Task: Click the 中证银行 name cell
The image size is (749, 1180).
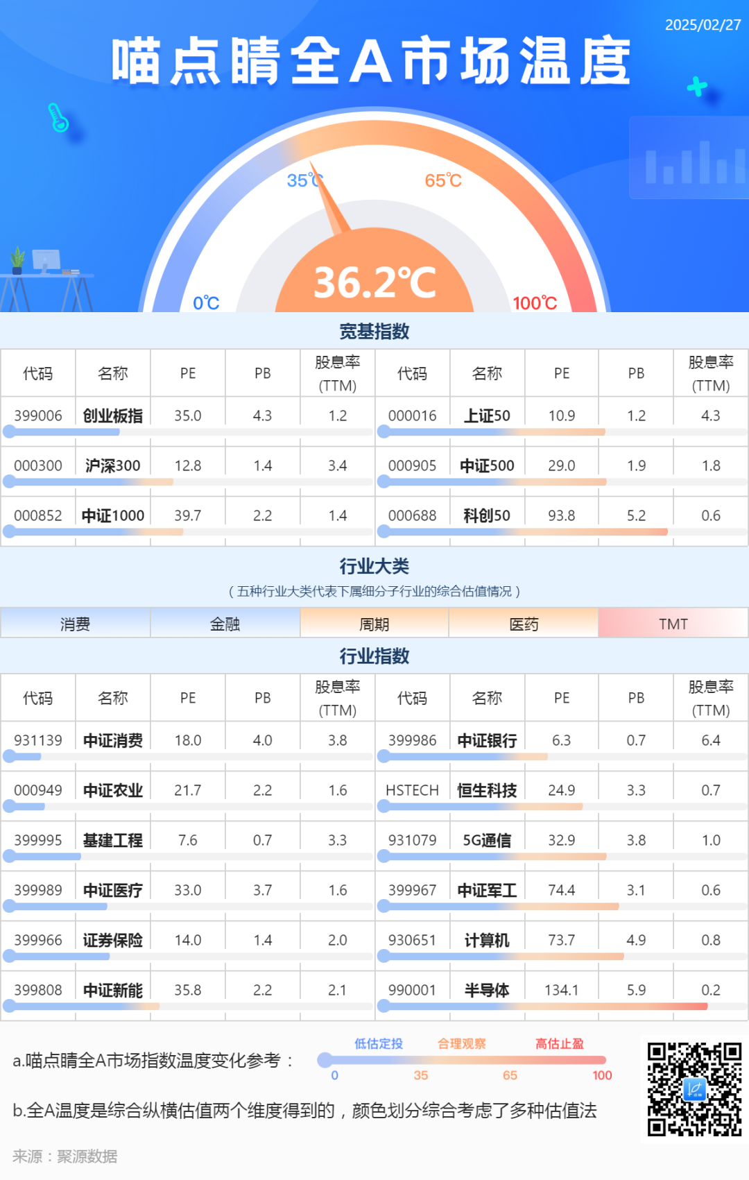Action: 487,740
